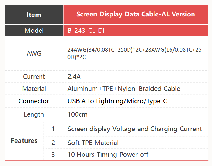The height and width of the screenshot is (166, 212).
Task: Click the 24AWG wire specification text
Action: click(134, 53)
